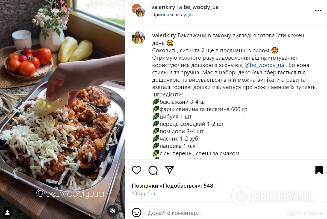
Task: Click the Опублікувати post button
Action: [x=305, y=213]
